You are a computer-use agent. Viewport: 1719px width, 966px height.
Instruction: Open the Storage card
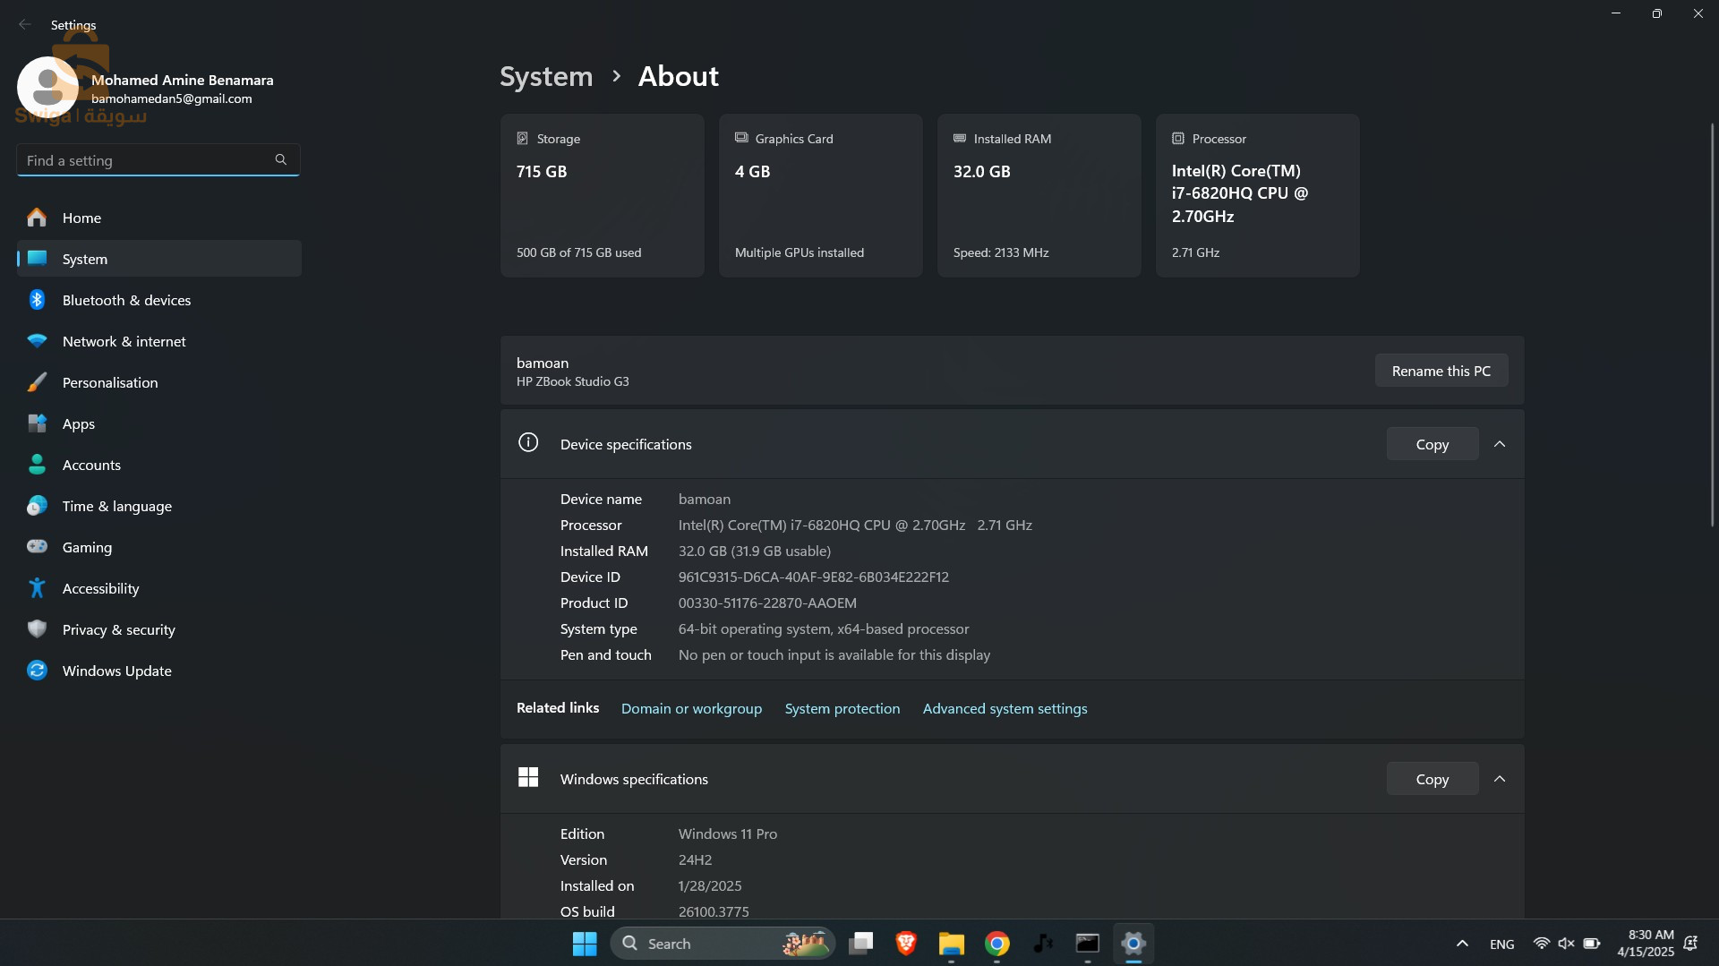[603, 195]
